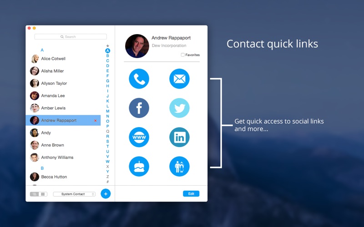Jump to letter B in index
Image resolution: width=364 pixels, height=227 pixels.
(107, 56)
